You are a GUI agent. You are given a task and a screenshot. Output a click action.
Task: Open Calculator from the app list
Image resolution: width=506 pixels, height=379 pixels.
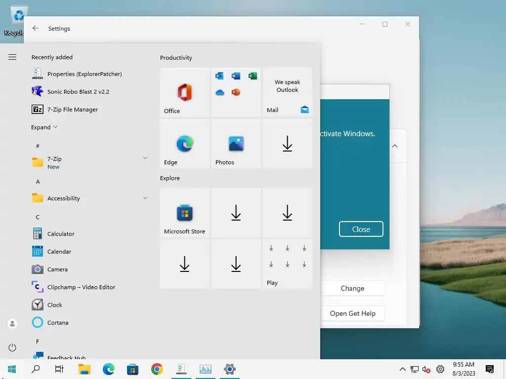point(90,233)
